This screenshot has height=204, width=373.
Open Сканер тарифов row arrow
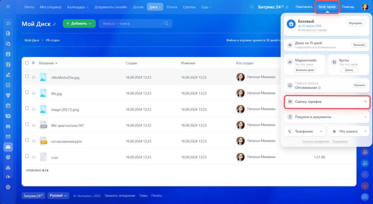[x=365, y=102]
